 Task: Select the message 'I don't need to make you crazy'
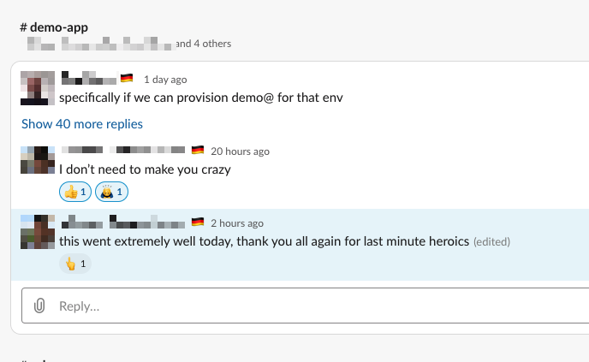145,169
